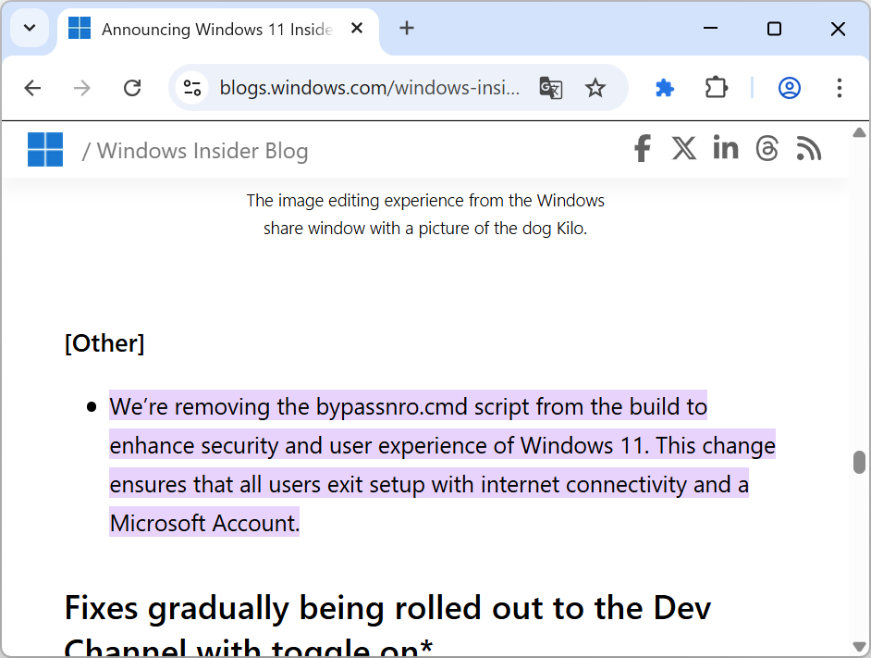Click the Google Translate icon in address bar
The image size is (871, 658).
tap(551, 88)
